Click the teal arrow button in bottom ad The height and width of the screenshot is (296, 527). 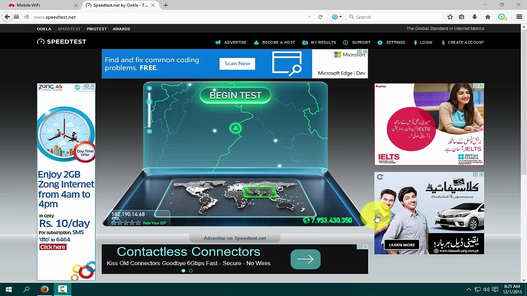coord(305,259)
